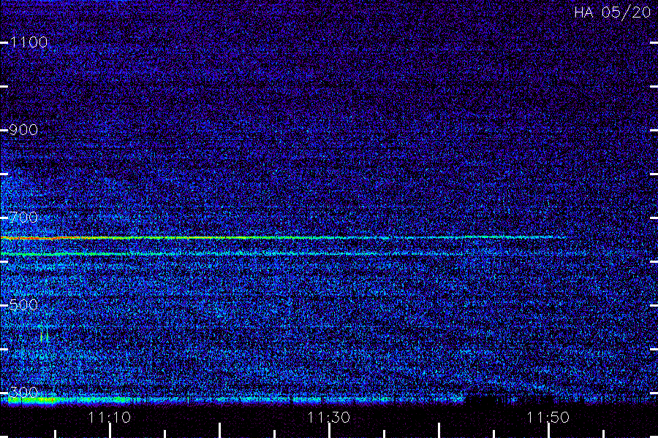
Task: Click the 900 frequency axis label
Action: pos(23,129)
